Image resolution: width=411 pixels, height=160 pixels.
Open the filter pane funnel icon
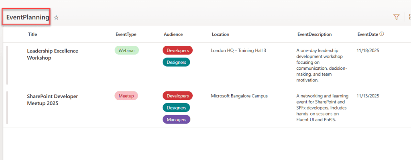[x=396, y=17]
